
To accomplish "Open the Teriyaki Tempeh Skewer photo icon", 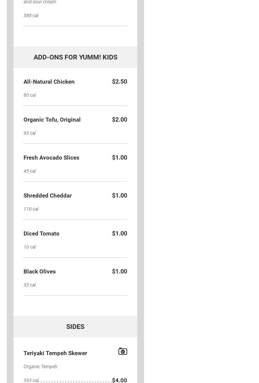I will 122,351.
